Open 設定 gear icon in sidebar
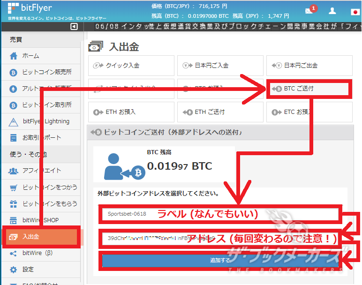 pyautogui.click(x=14, y=270)
